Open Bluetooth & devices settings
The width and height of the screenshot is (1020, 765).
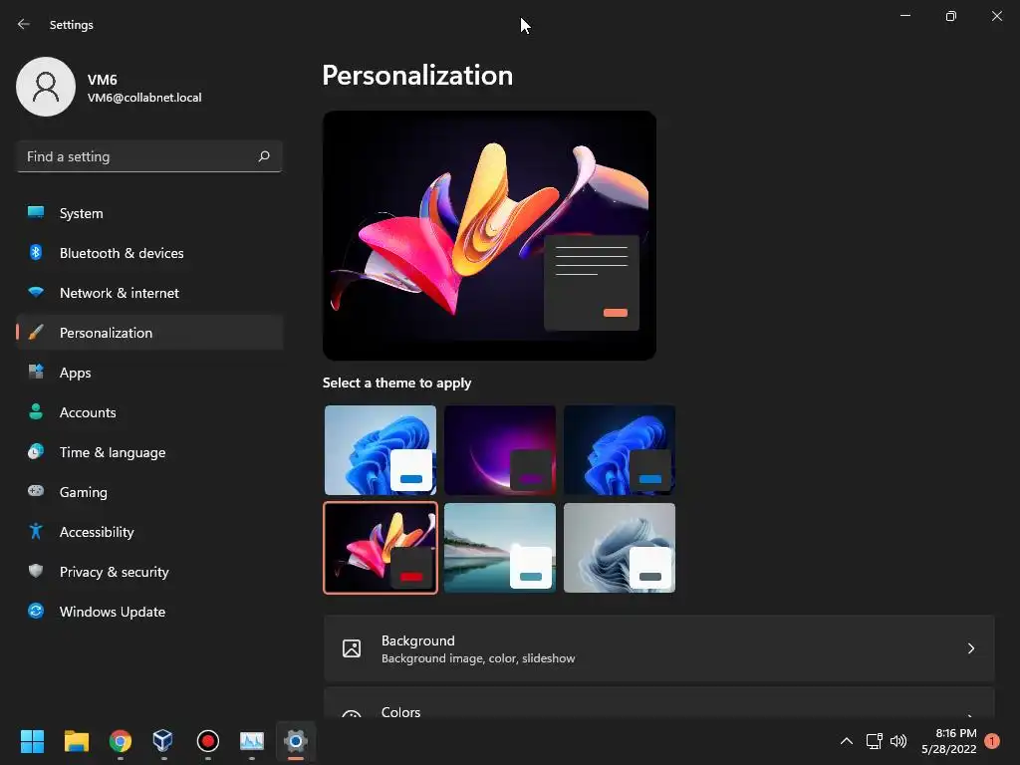tap(149, 252)
